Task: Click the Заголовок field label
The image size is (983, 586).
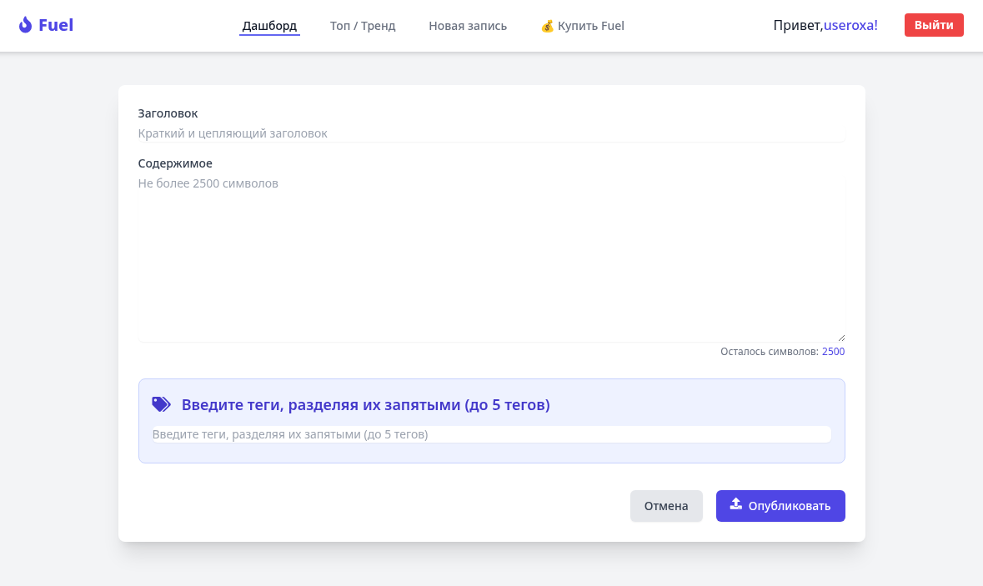Action: [168, 113]
